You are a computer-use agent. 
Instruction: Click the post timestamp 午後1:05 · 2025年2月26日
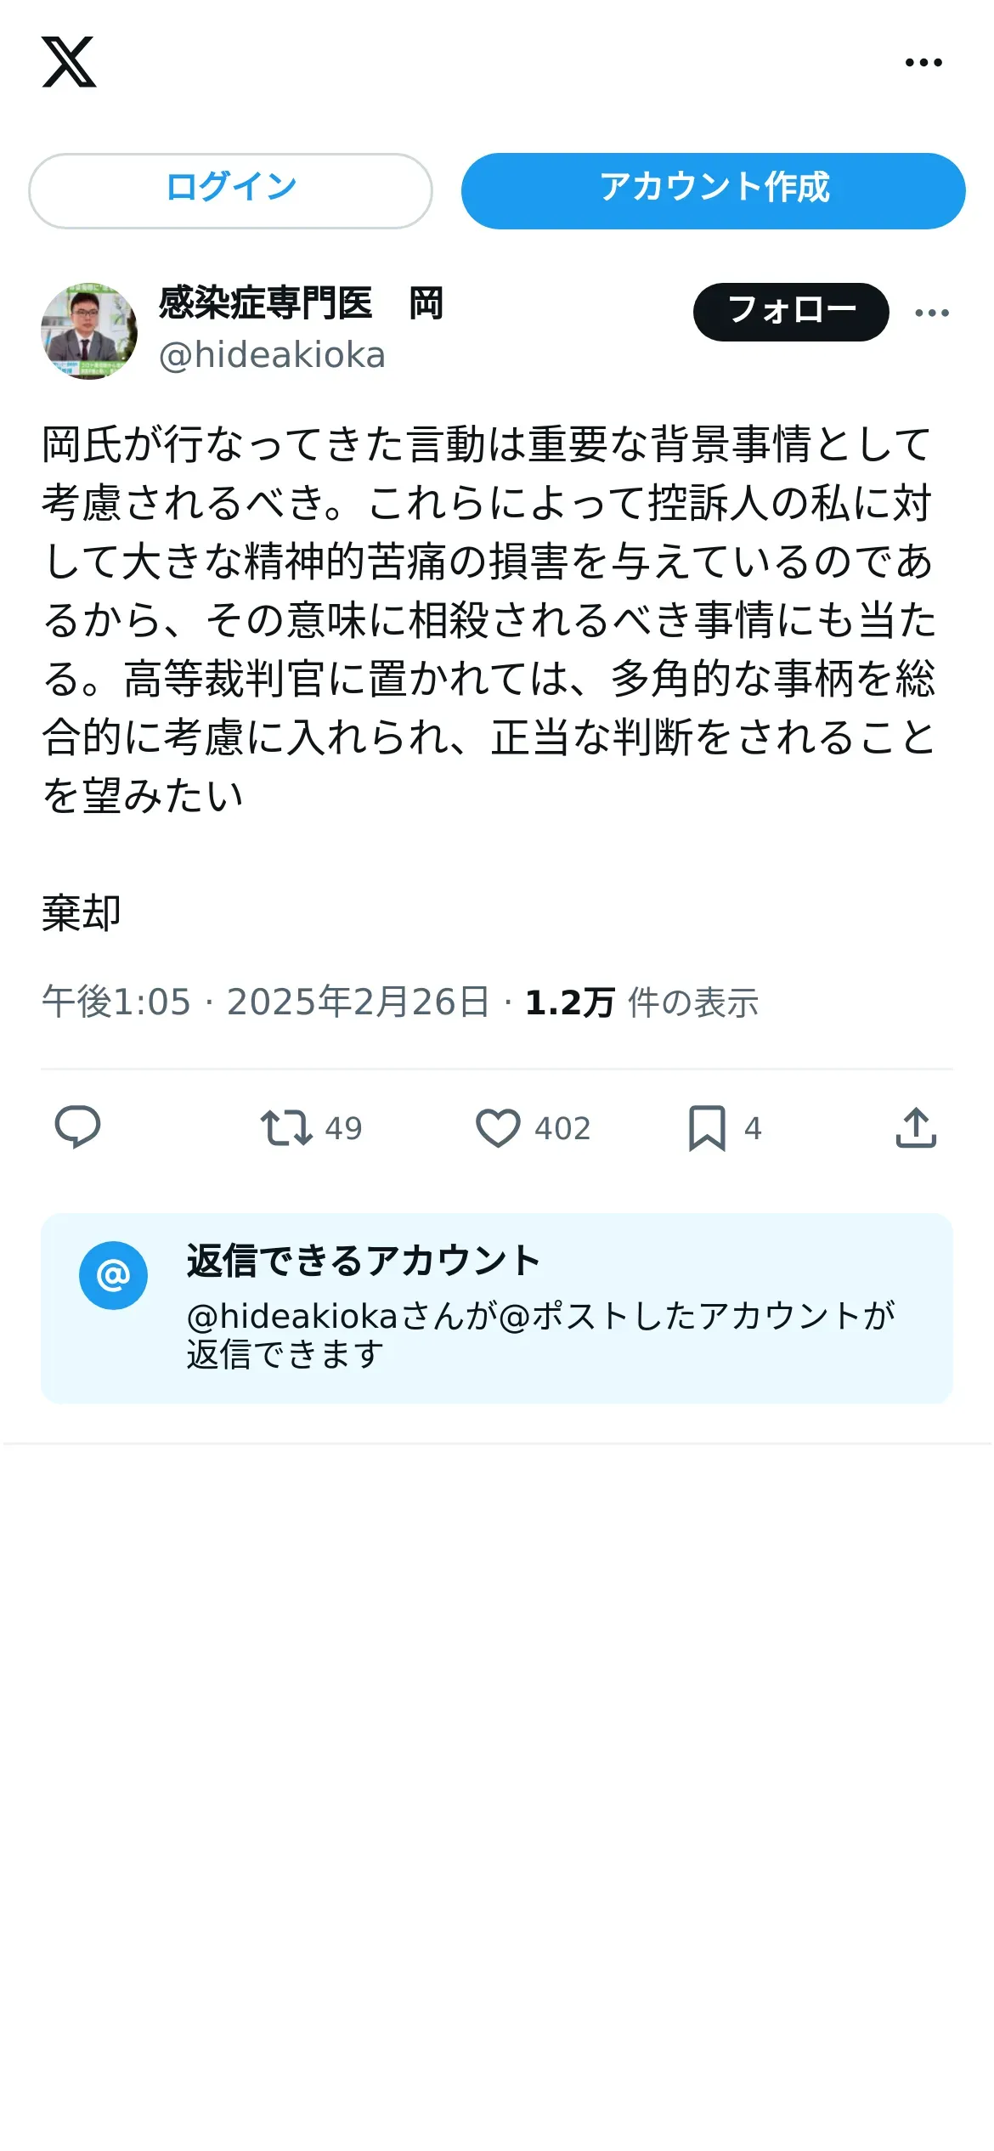(266, 1002)
